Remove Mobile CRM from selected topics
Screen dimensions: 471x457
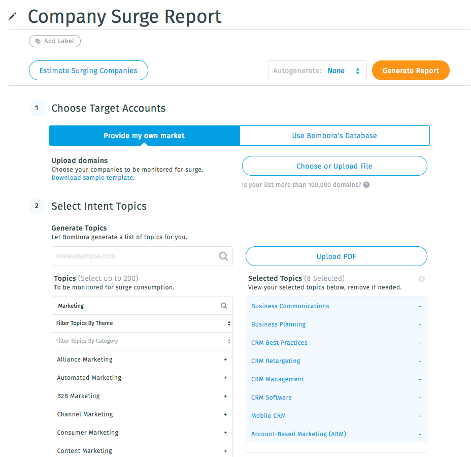click(420, 416)
